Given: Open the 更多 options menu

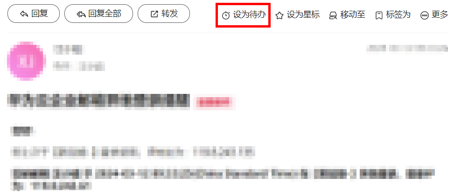Looking at the screenshot, I should pyautogui.click(x=434, y=15).
